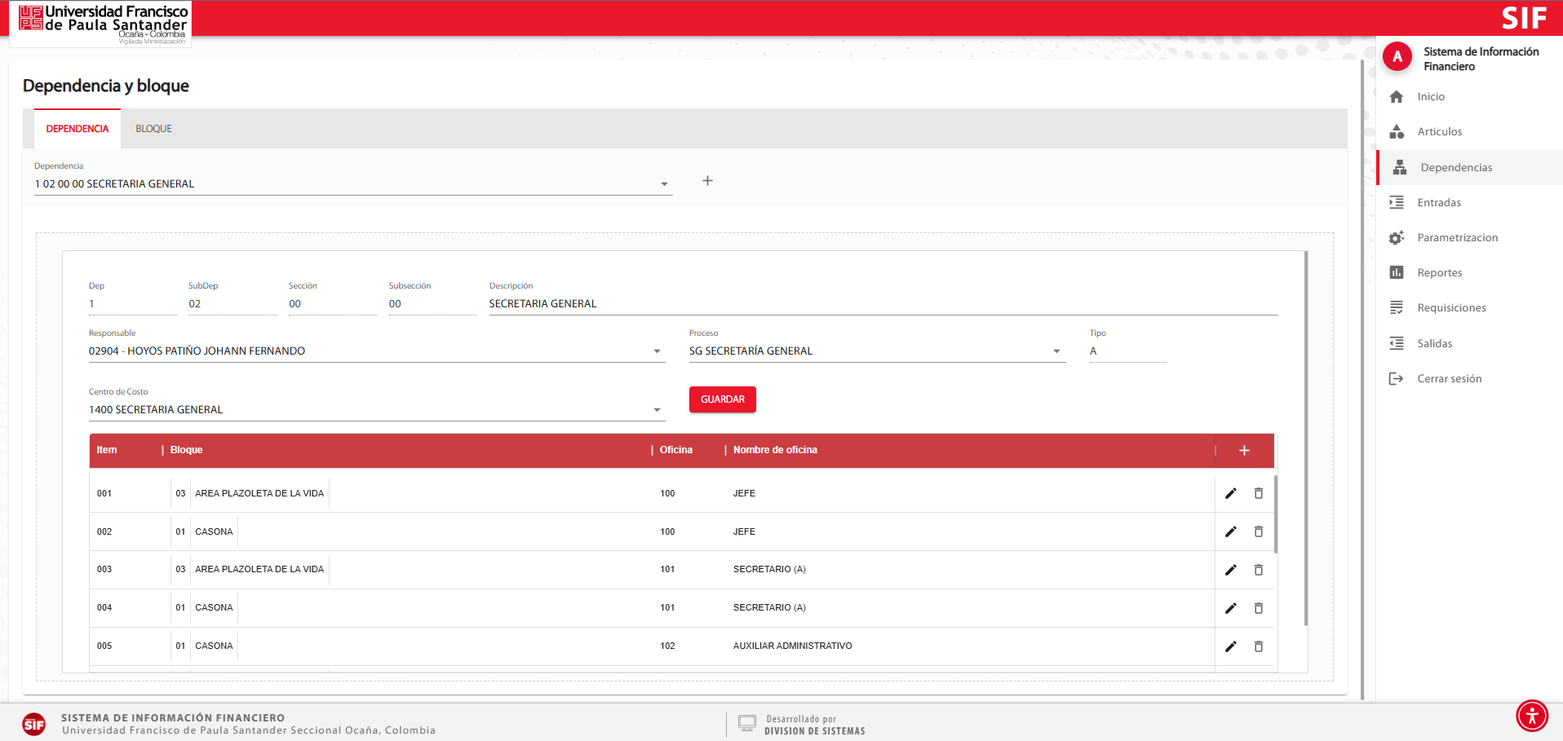Viewport: 1563px width, 741px height.
Task: Click the GUARDAR button
Action: tap(723, 399)
